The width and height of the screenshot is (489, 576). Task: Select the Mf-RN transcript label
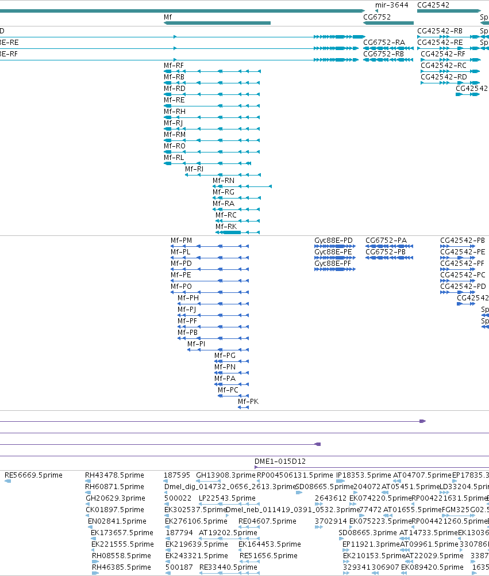224,181
